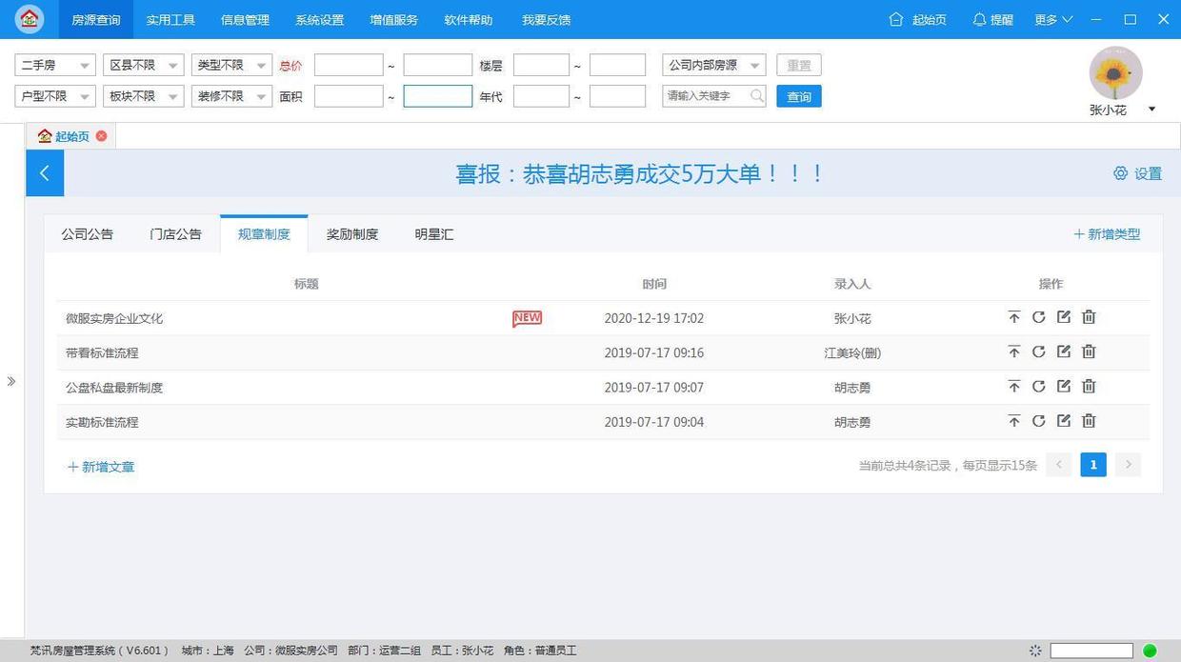
Task: Delete the 实勘标准流程 article
Action: coord(1089,421)
